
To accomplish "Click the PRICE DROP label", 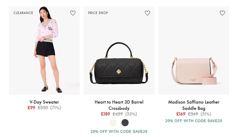I will click(x=98, y=13).
